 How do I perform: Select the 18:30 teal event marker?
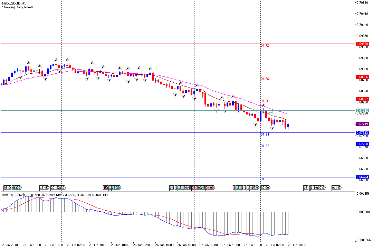click(x=116, y=188)
